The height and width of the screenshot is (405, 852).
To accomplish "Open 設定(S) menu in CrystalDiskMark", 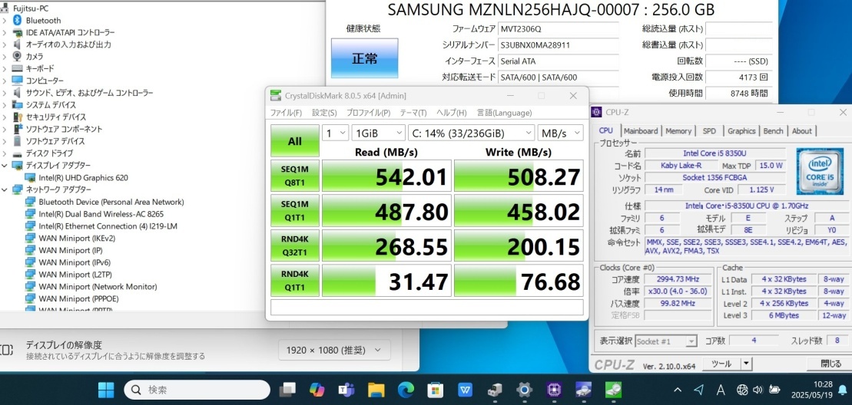I will coord(324,113).
